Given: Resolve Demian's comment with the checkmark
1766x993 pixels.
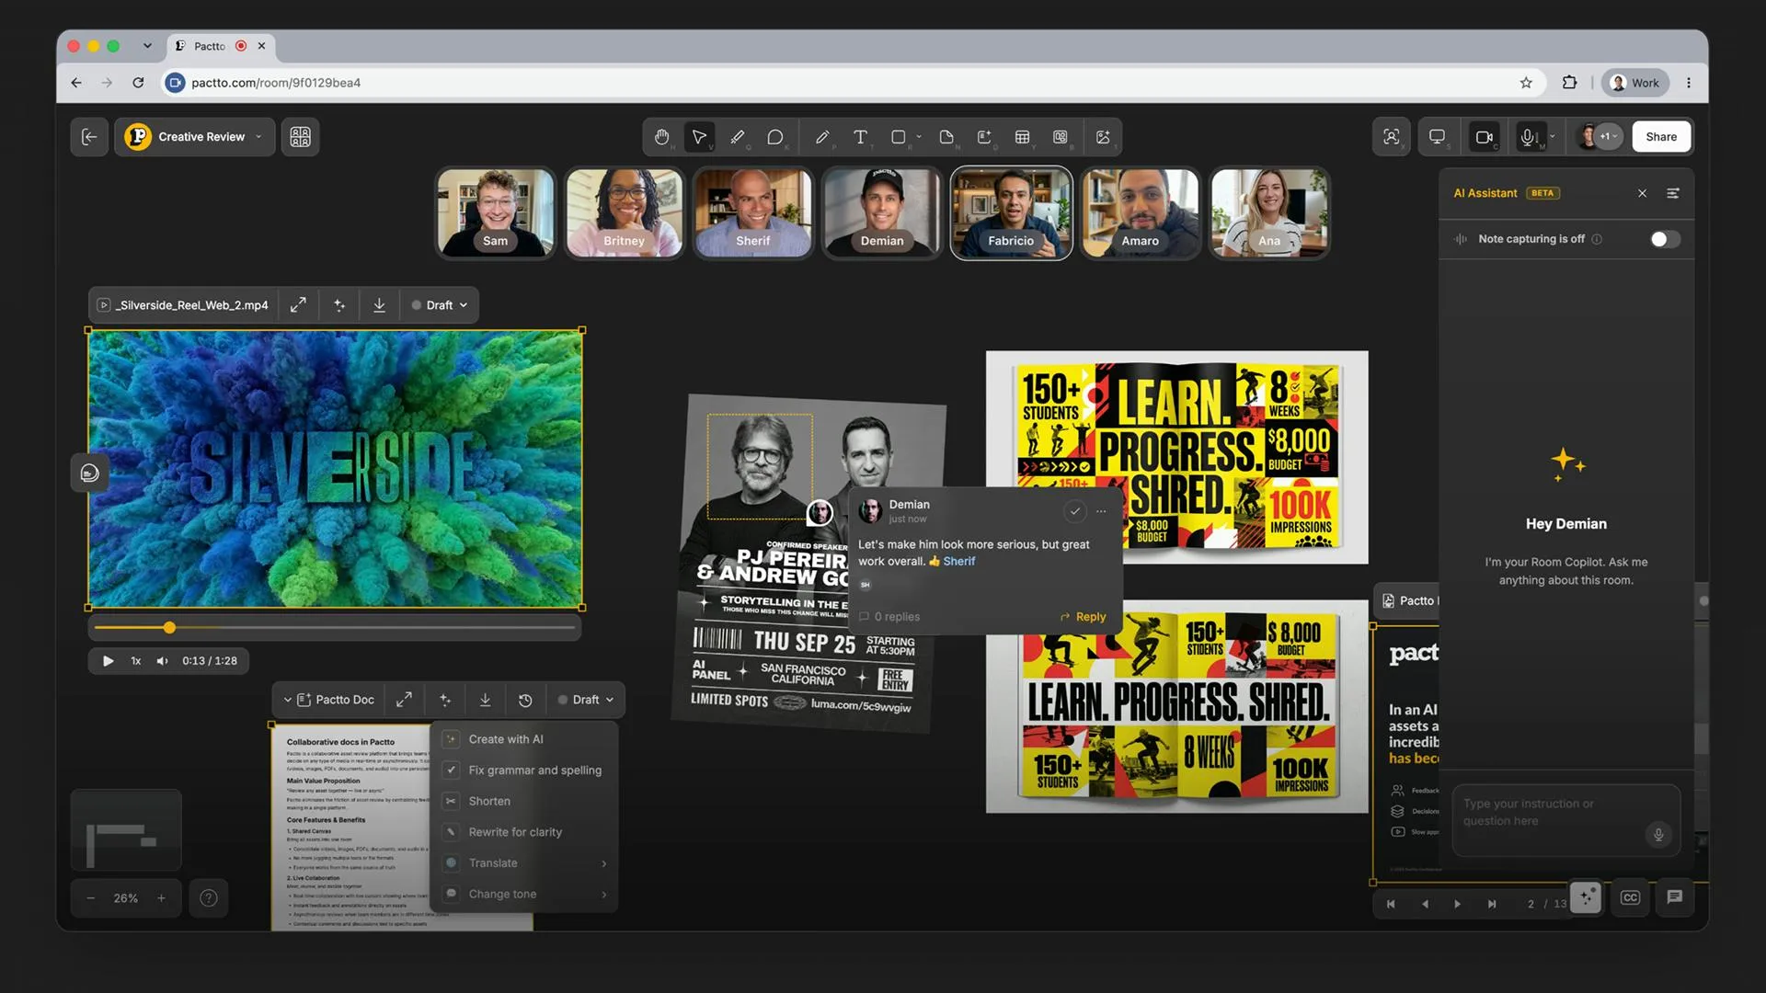Looking at the screenshot, I should click(x=1074, y=511).
